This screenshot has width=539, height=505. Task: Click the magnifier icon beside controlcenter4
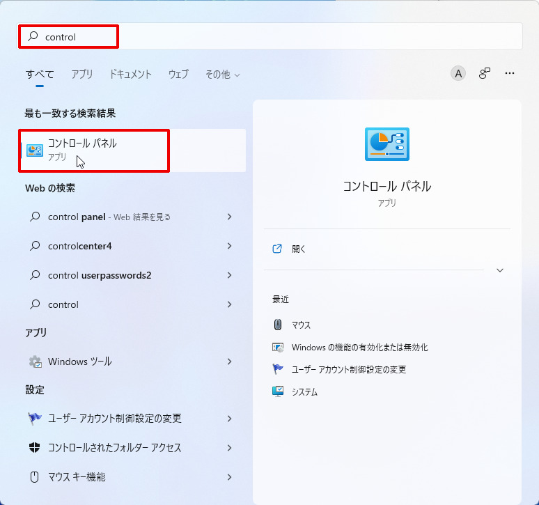[x=35, y=246]
